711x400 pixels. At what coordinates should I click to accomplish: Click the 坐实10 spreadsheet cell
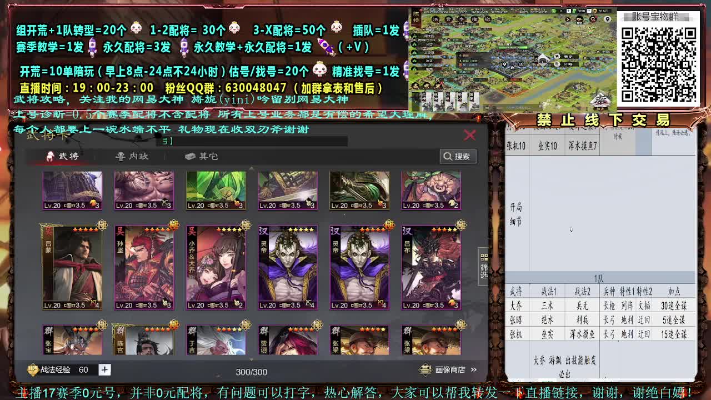click(x=548, y=146)
